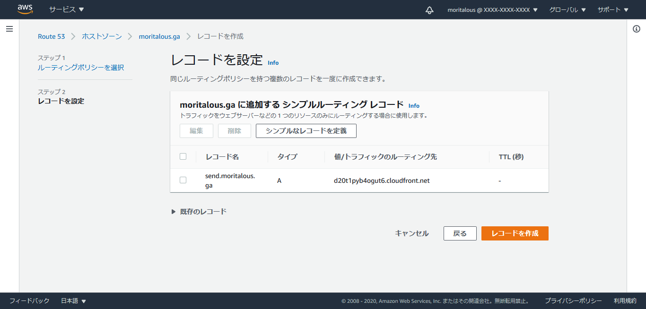Screen dimensions: 646x309
Task: Click the 戻る button
Action: [x=460, y=233]
